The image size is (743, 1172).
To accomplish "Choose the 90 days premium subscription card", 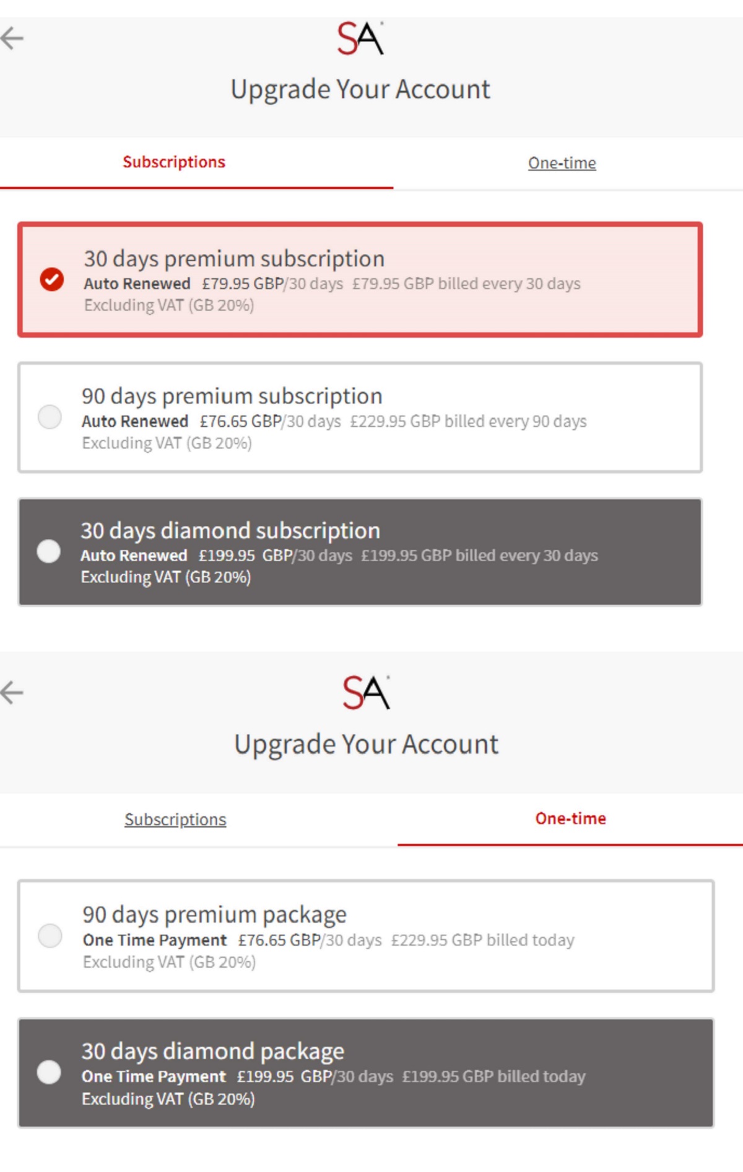I will (360, 418).
